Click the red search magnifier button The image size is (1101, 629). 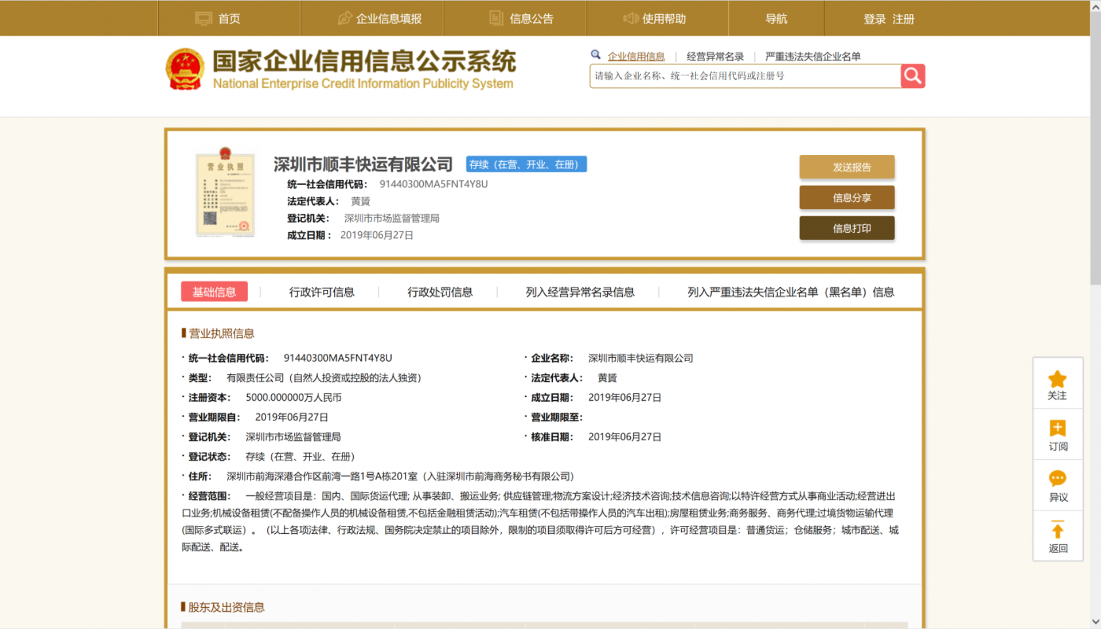click(x=912, y=76)
